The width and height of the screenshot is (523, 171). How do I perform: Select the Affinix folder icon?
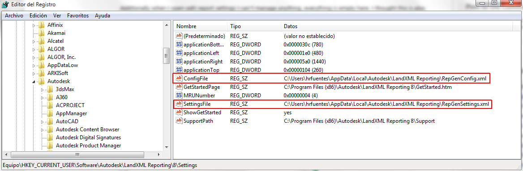pos(41,25)
